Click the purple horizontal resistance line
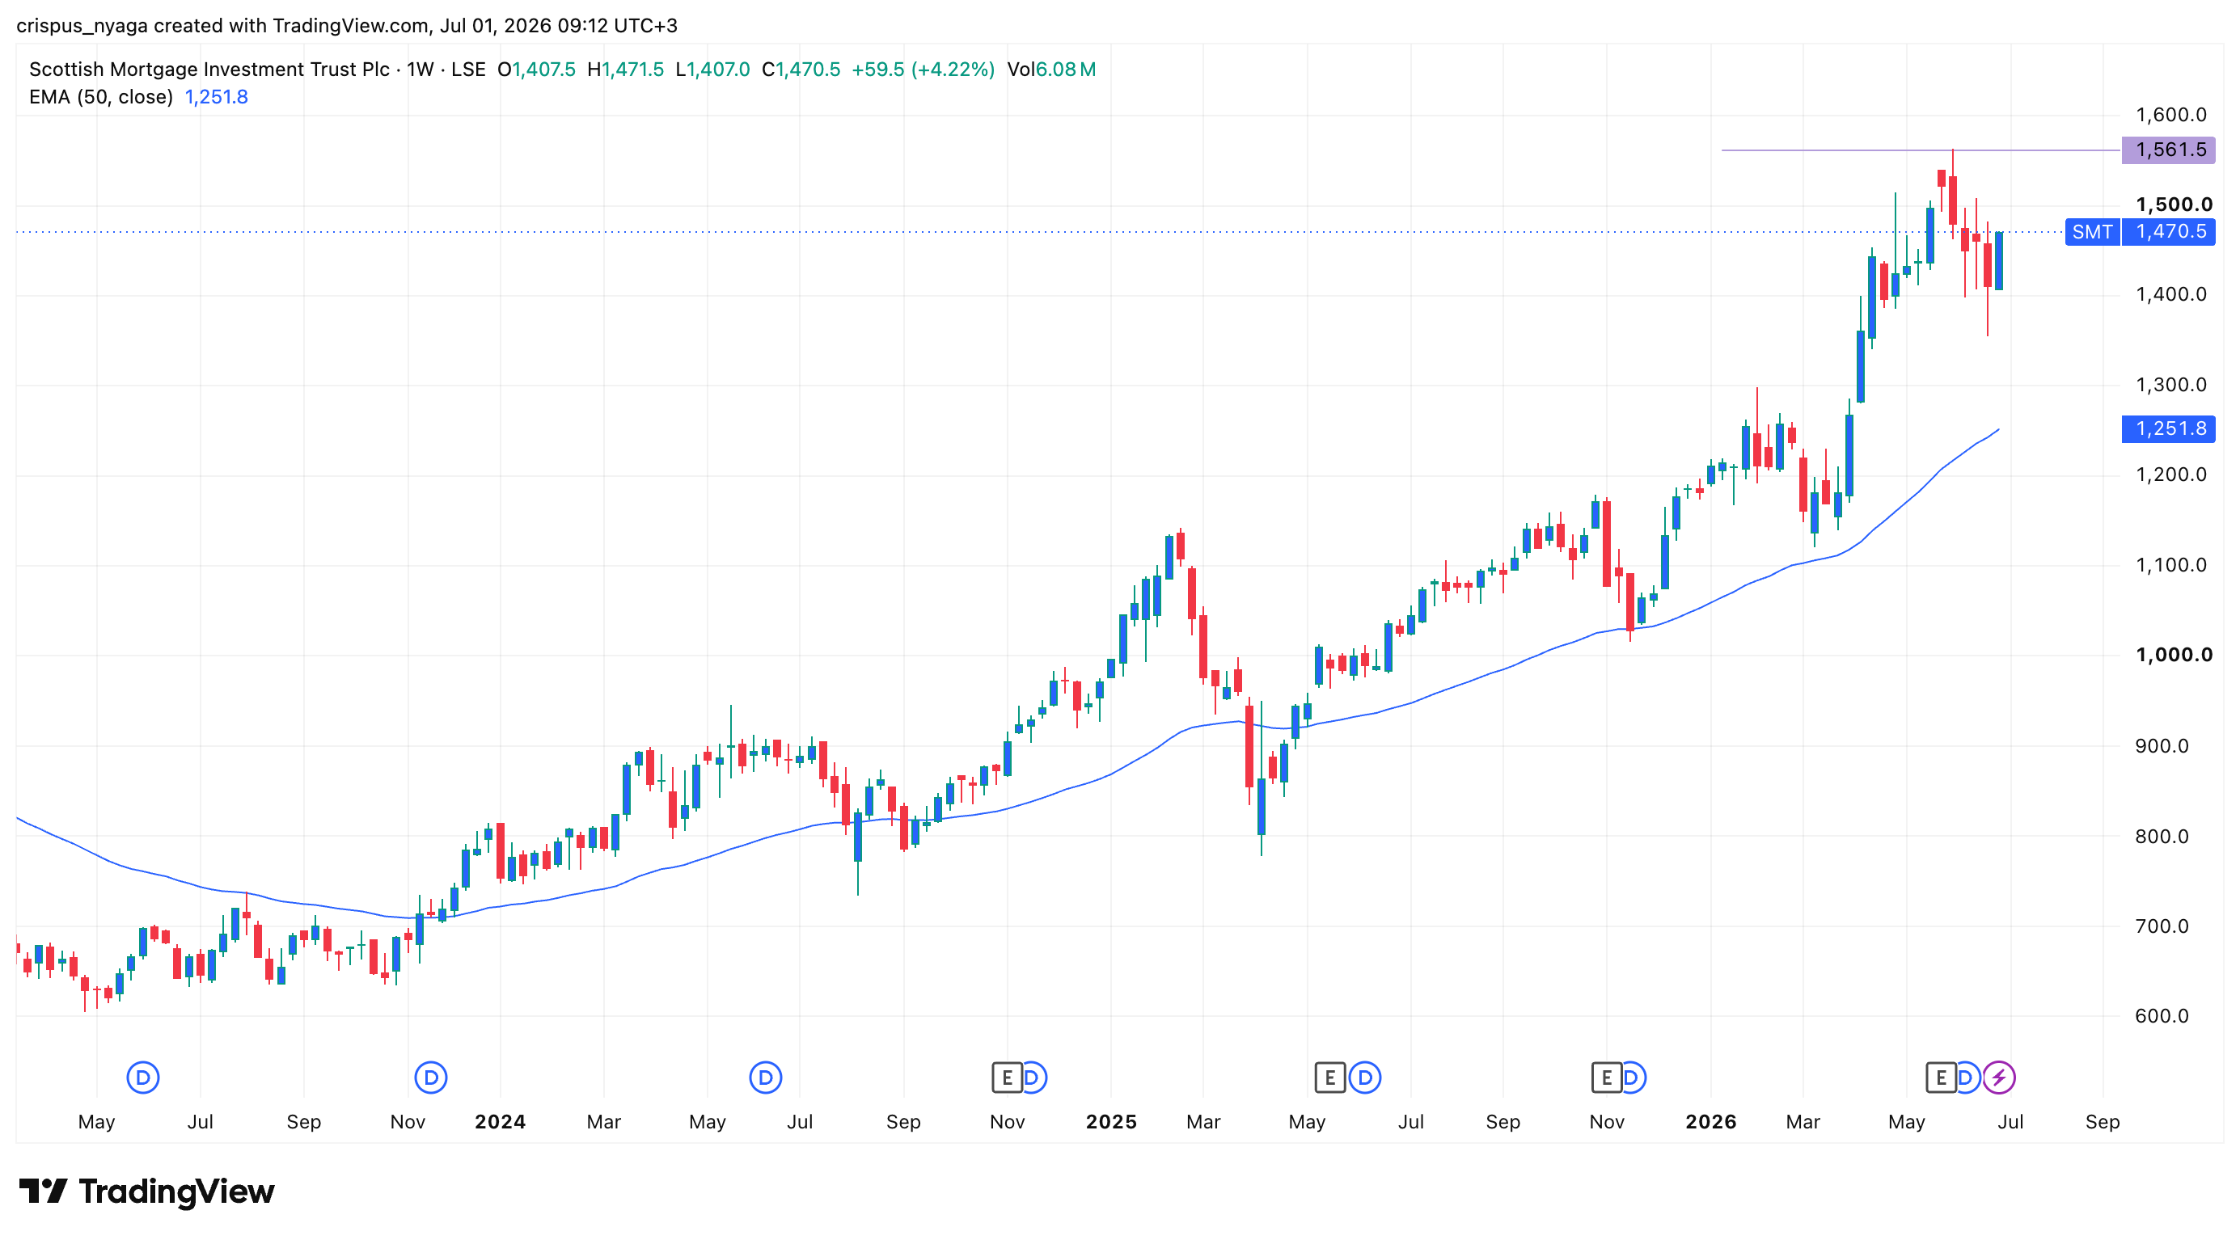 (x=1920, y=150)
